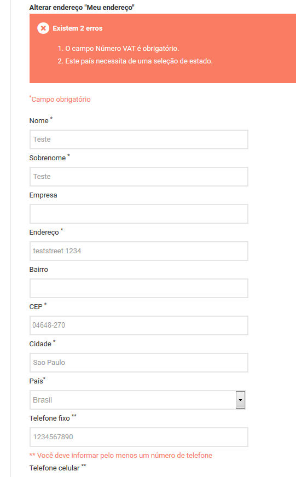The image size is (296, 477).
Task: Select the Telefone fixo number field
Action: (139, 437)
